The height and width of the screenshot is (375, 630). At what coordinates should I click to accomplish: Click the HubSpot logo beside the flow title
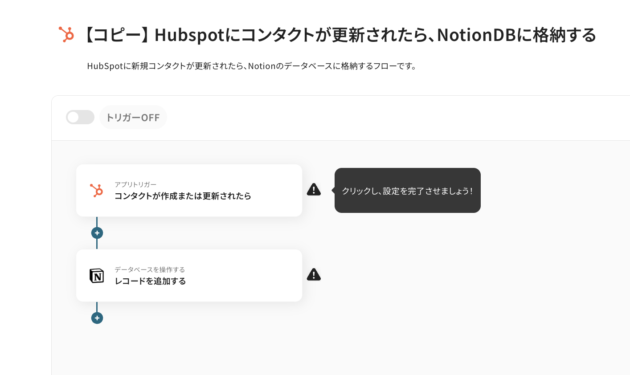(66, 35)
